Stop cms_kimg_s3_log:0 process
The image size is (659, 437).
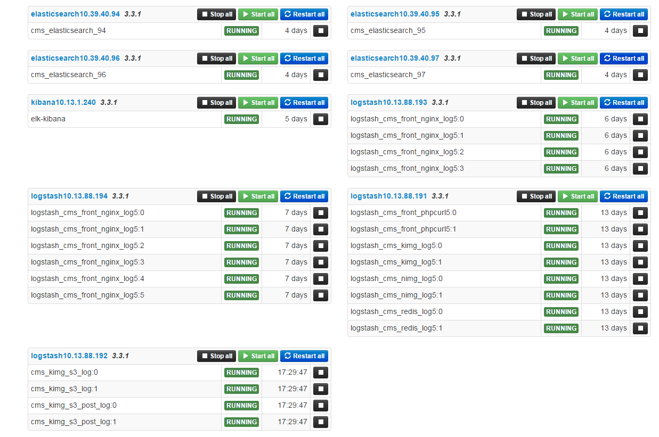pyautogui.click(x=320, y=373)
